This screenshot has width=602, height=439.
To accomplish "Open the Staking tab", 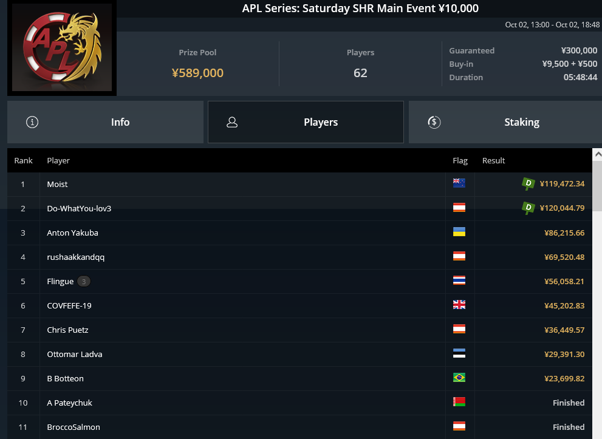I will [505, 122].
